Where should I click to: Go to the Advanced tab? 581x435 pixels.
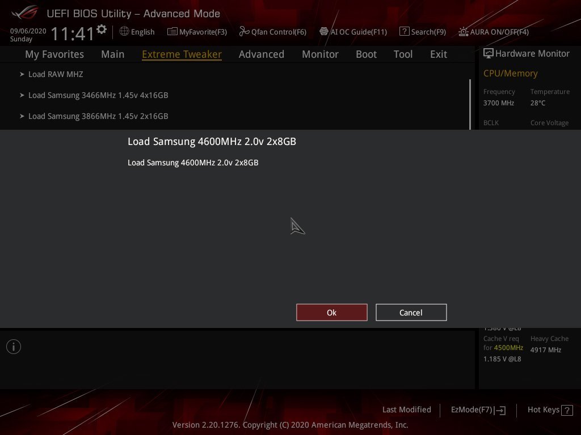coord(262,54)
